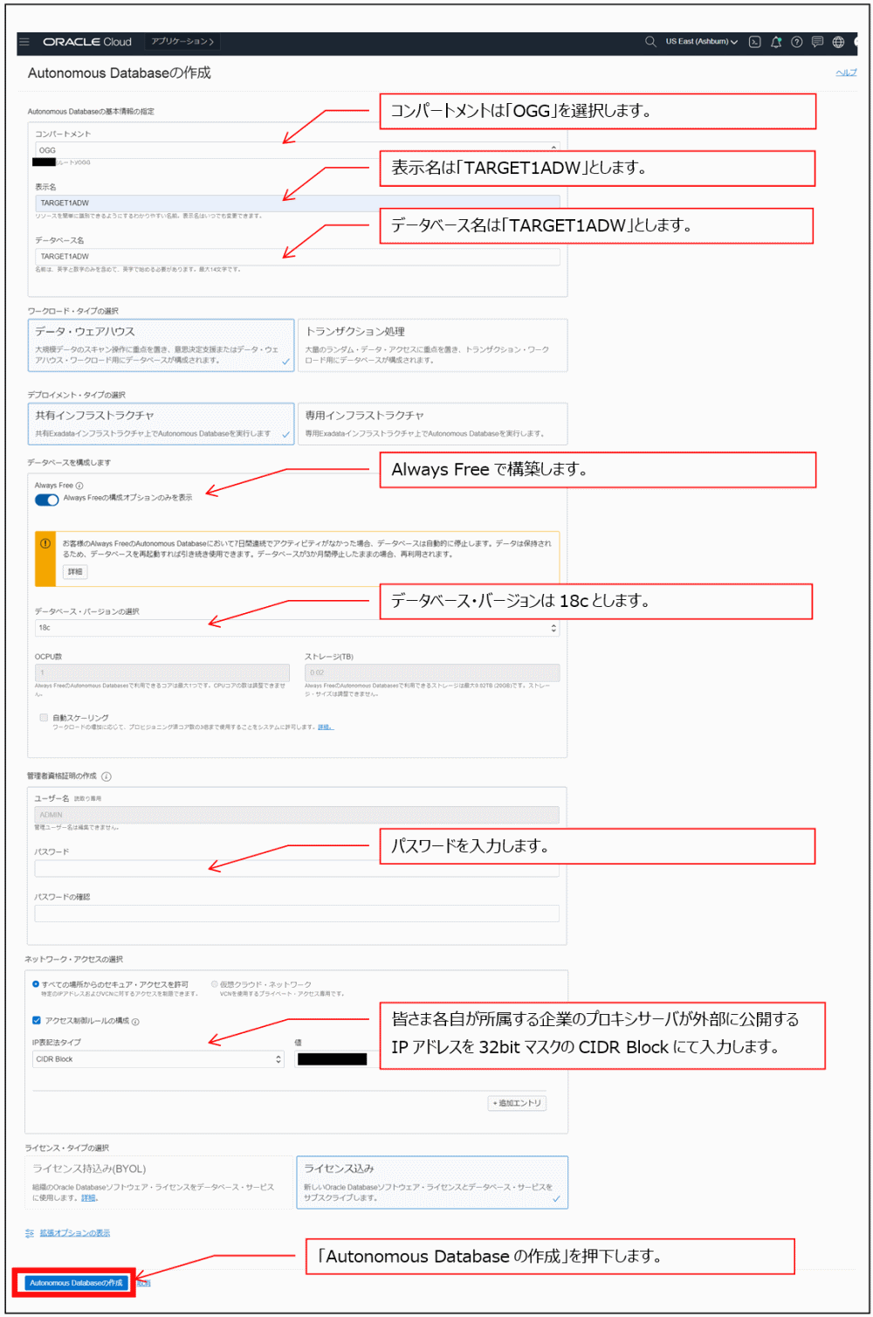Image resolution: width=873 pixels, height=1317 pixels.
Task: Click the sliders icon by 拡張オプションの表示
Action: click(x=30, y=1233)
